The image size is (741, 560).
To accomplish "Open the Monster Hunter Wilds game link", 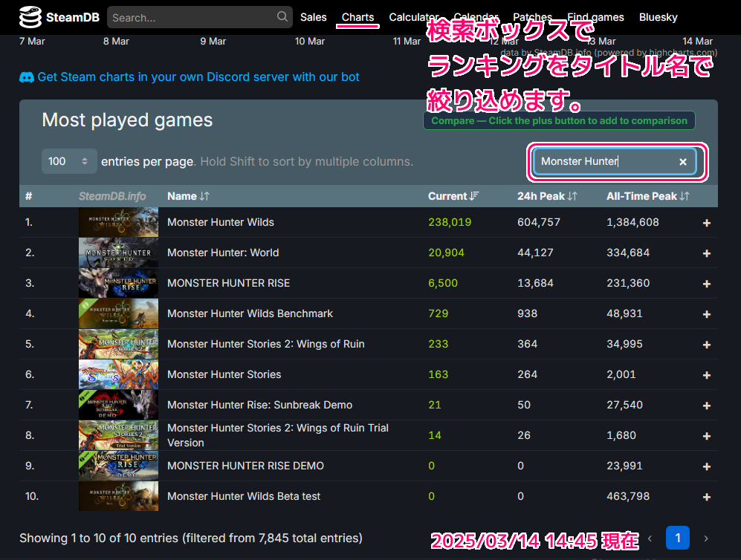I will coord(221,222).
